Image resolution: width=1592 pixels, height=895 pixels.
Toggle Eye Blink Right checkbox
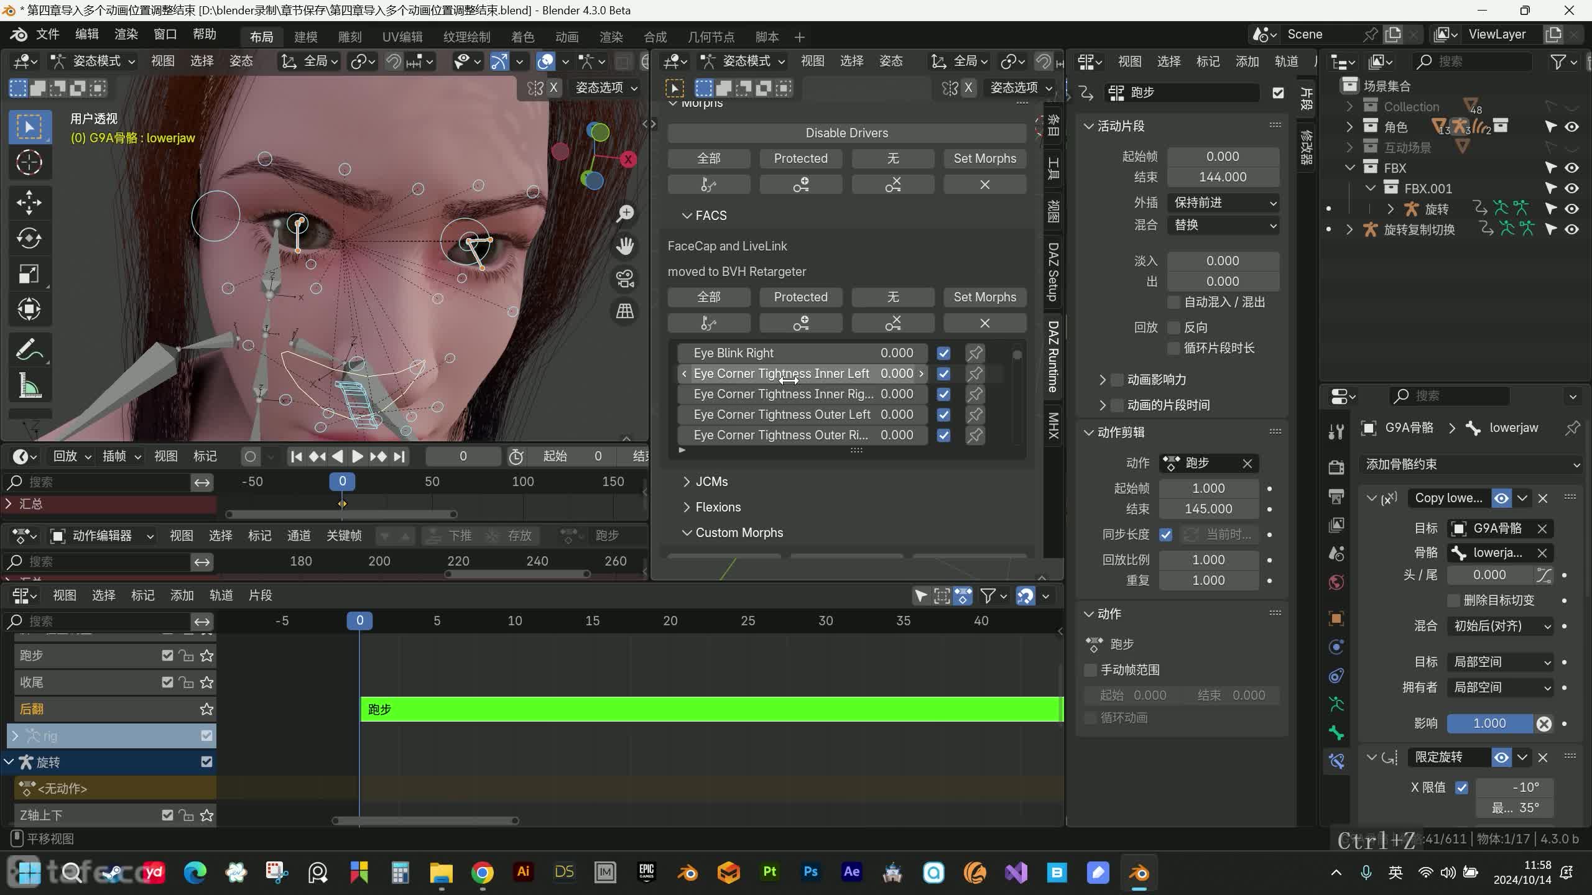point(943,353)
